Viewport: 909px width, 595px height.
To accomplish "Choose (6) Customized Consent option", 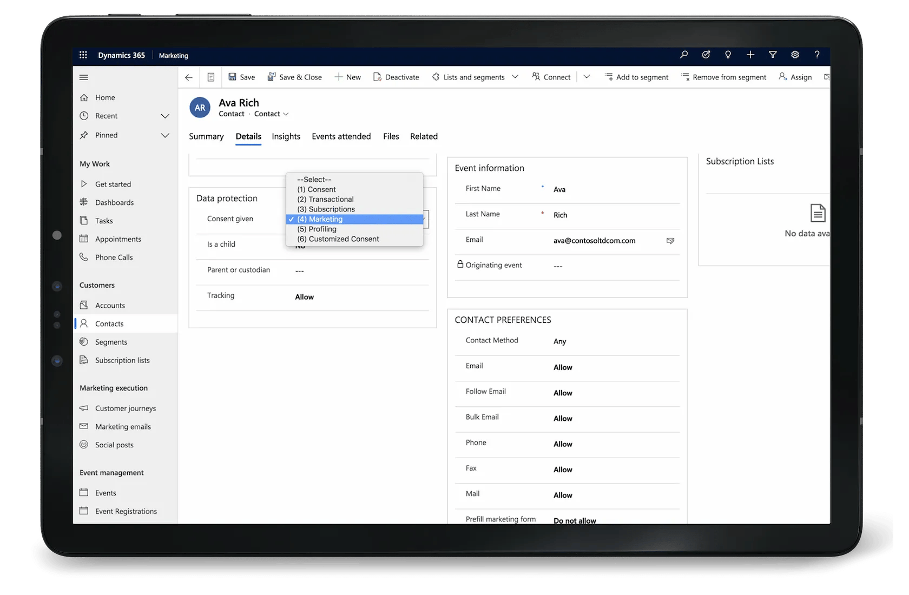I will [x=354, y=239].
